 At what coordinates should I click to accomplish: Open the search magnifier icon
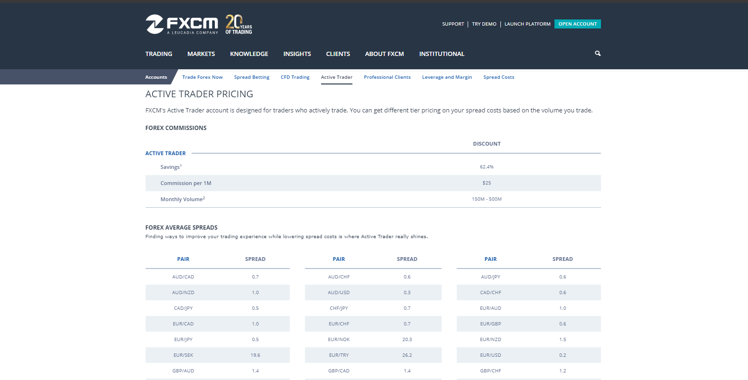click(x=598, y=54)
